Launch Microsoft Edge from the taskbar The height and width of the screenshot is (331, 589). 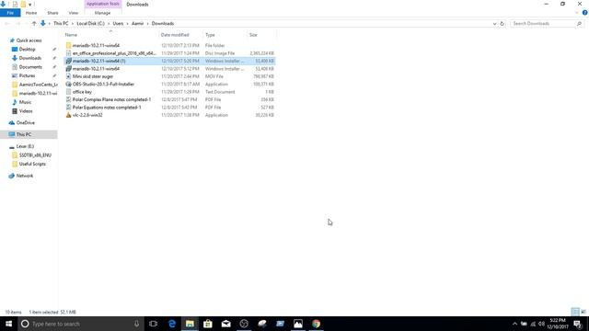point(172,324)
